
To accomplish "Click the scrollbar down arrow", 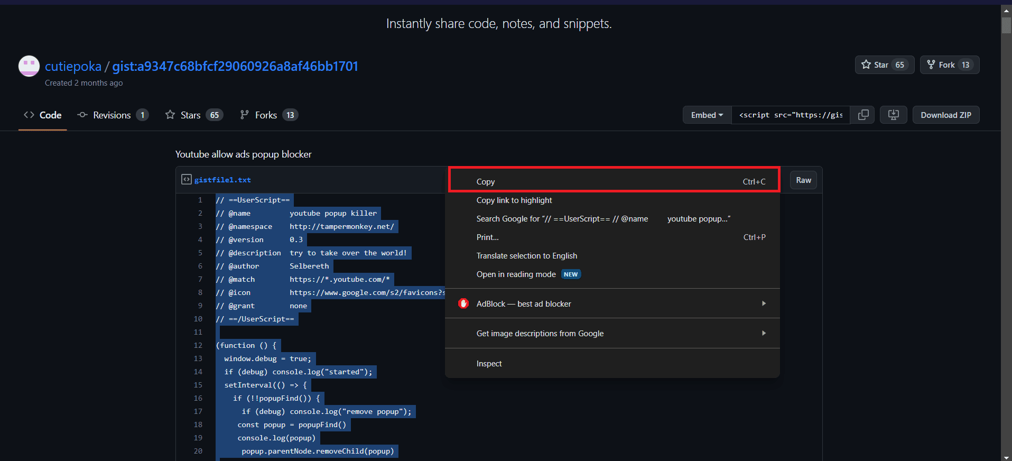I will [x=1006, y=457].
